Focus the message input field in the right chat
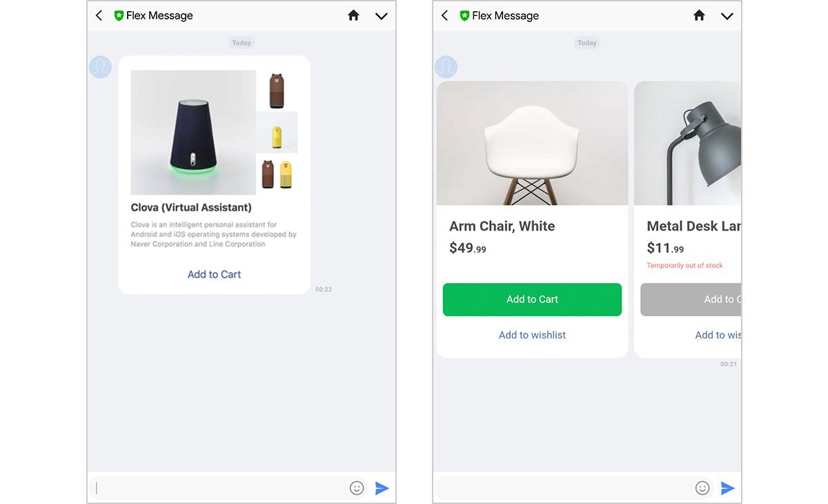 [563, 488]
